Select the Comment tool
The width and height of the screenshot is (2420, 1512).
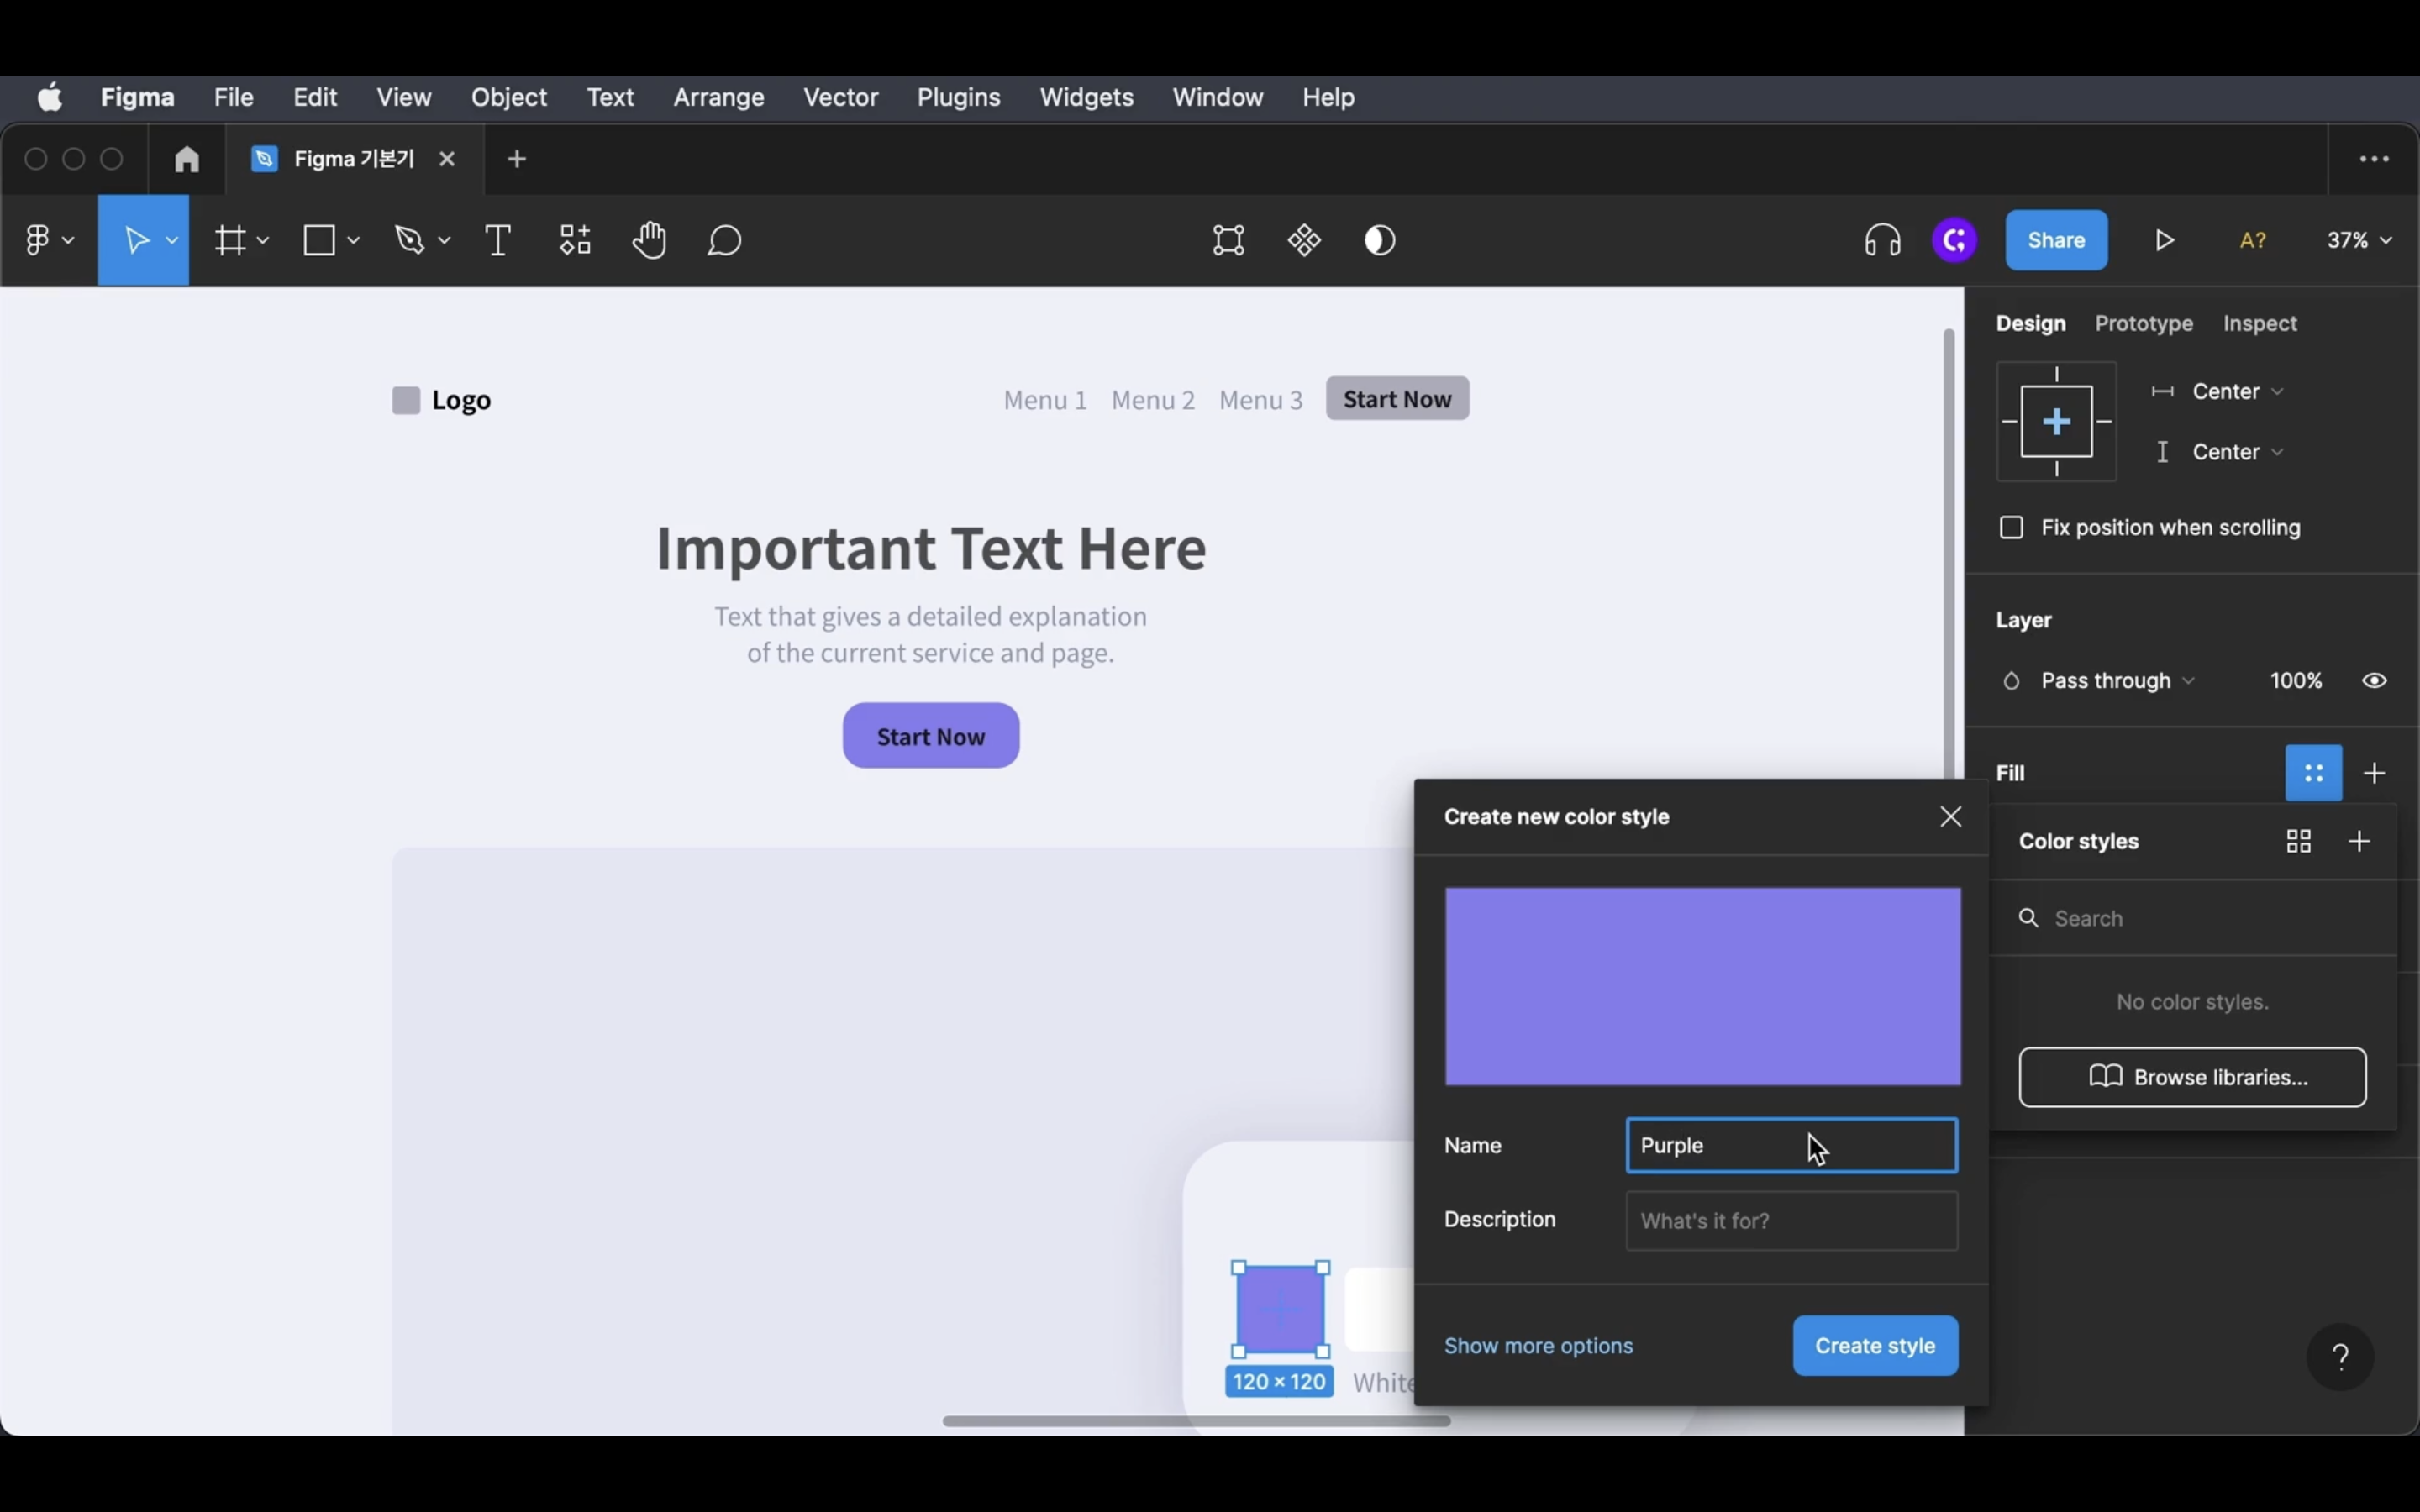(724, 240)
